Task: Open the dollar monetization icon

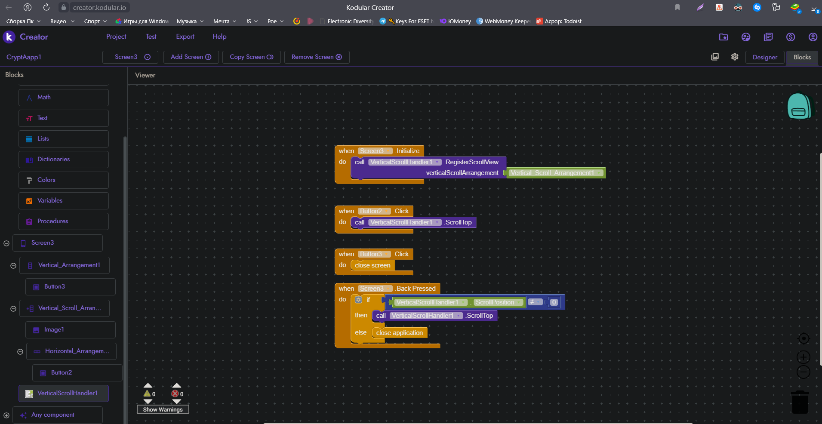Action: (790, 37)
